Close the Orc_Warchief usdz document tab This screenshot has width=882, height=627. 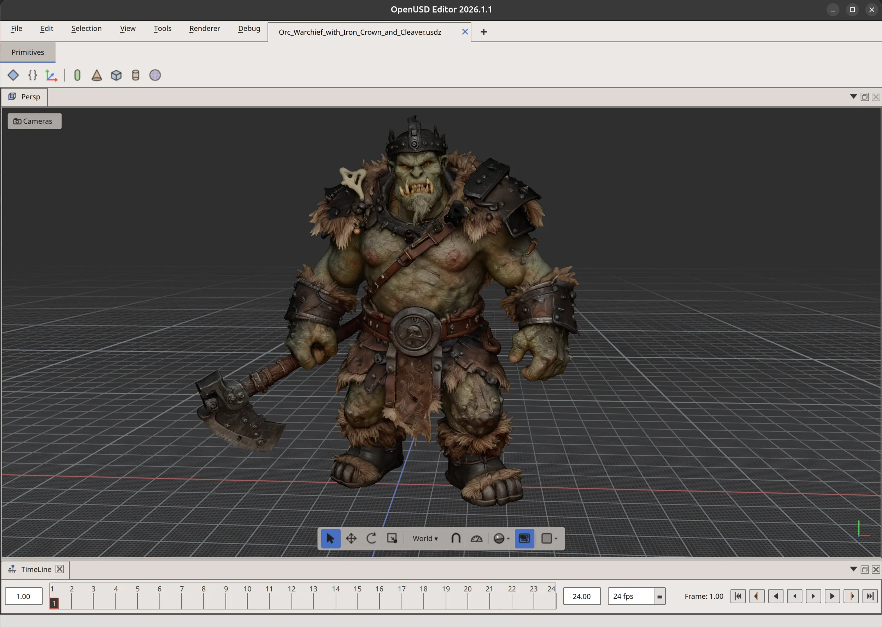click(465, 32)
